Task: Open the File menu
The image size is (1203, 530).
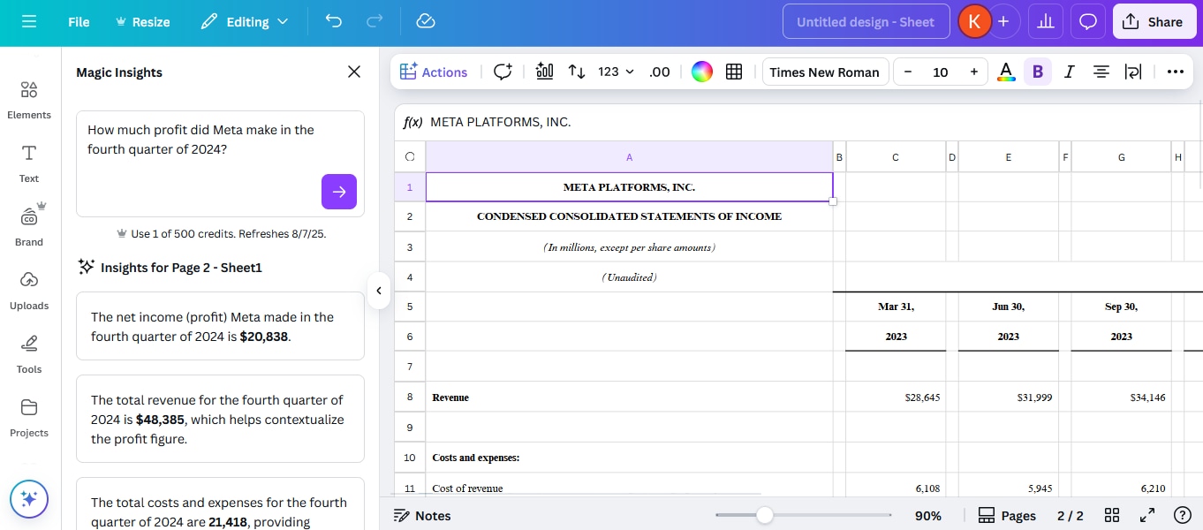Action: 79,22
